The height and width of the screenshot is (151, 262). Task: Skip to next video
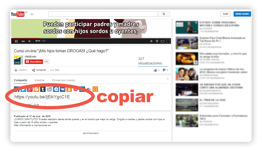pos(23,41)
